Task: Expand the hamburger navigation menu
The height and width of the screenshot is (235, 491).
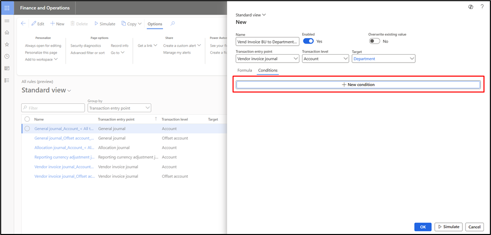Action: click(7, 21)
